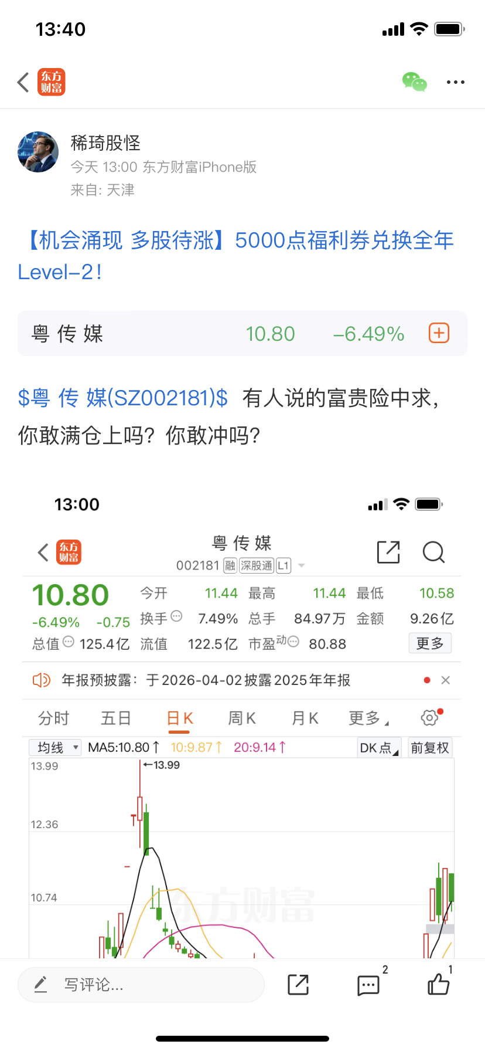Tap the 东方财富 app logo in header
Screen dimensions: 485x1051
52,82
